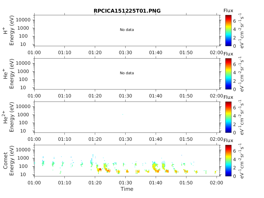Click the 1000 energy tick in He+ panel
This screenshot has width=264, height=198.
(x=23, y=71)
